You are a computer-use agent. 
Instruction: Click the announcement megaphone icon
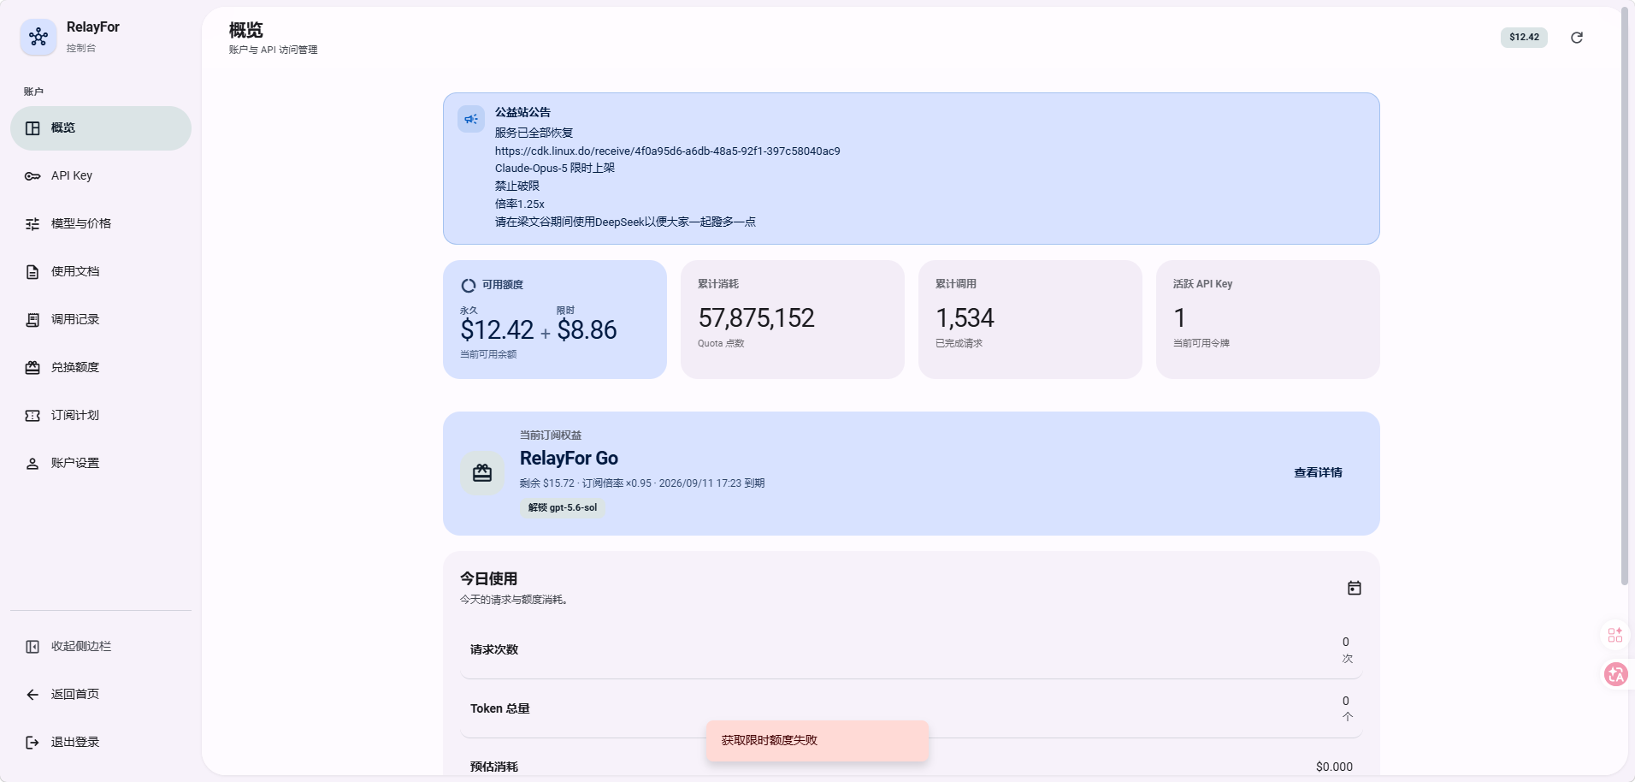[x=471, y=119]
